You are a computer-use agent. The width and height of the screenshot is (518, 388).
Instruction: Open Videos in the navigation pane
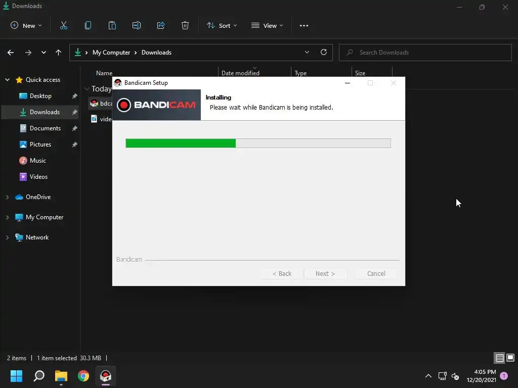click(38, 177)
